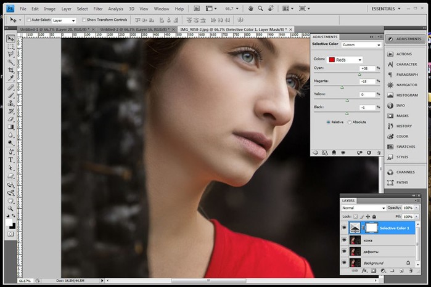Hide the Background layer
The width and height of the screenshot is (431, 287).
point(344,262)
